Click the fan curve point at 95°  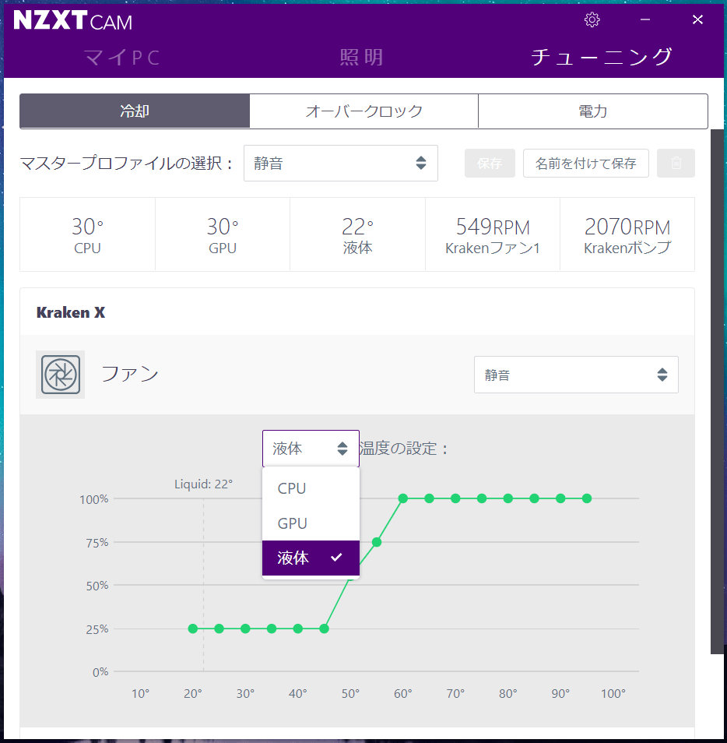(587, 498)
